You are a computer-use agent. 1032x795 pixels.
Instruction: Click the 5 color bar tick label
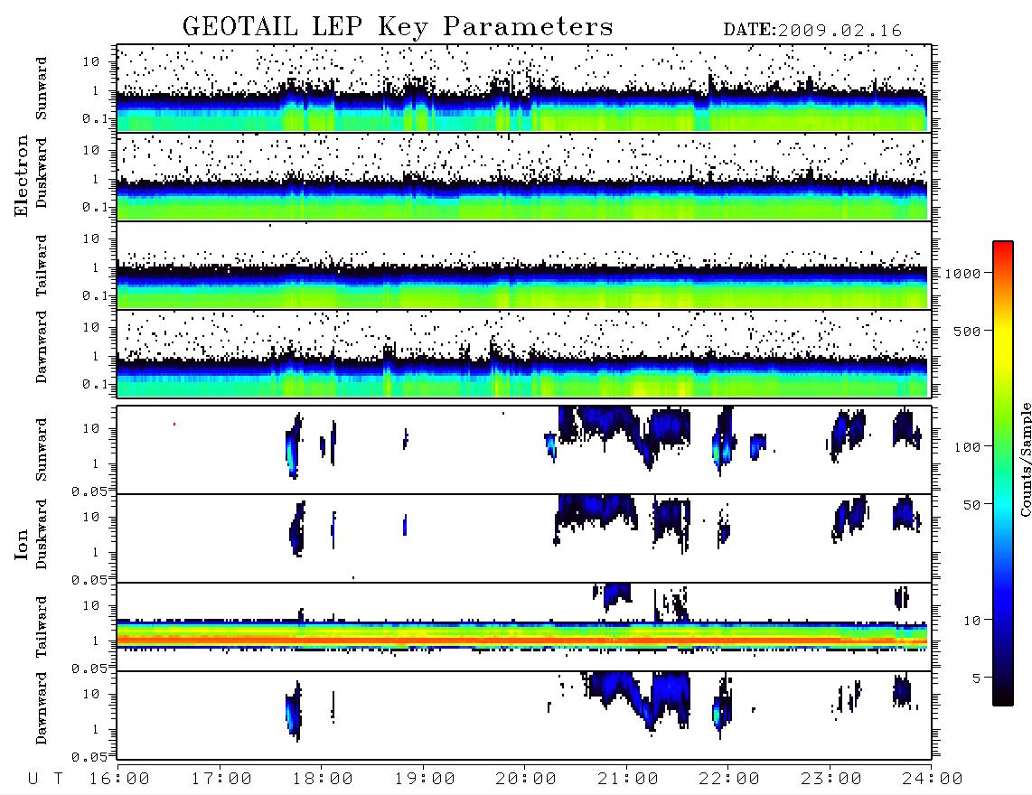coord(976,678)
